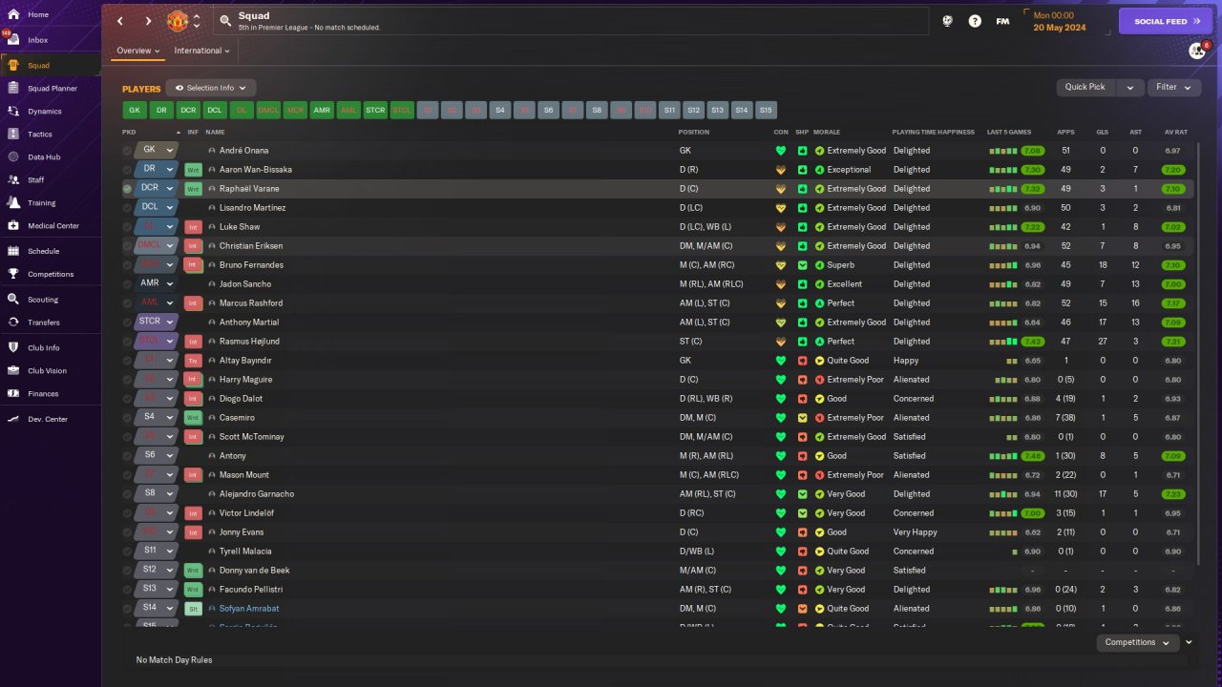The width and height of the screenshot is (1222, 687).
Task: Sort the table by the Morale column
Action: coord(827,132)
